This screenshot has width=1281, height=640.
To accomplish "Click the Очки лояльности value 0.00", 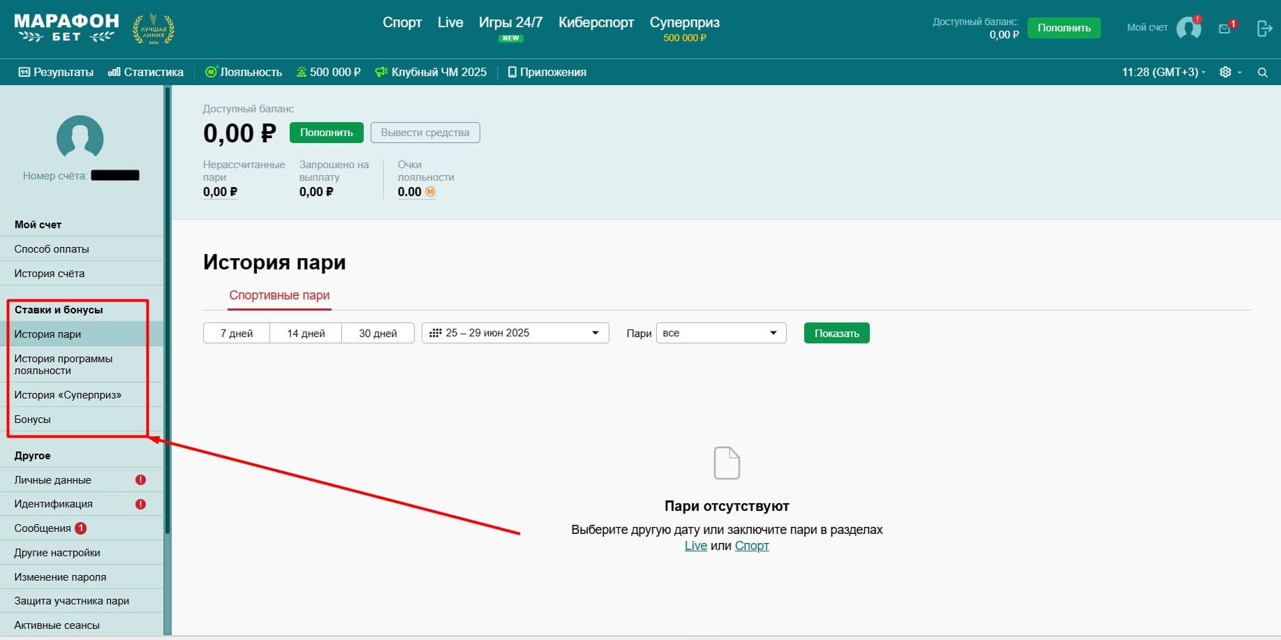I will coord(410,192).
